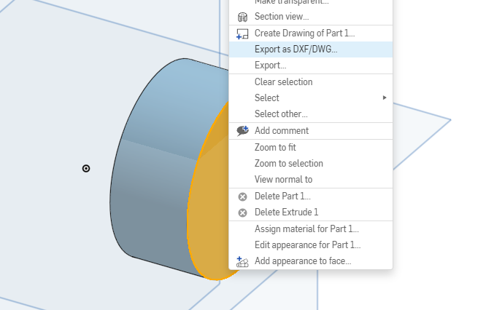The image size is (486, 310).
Task: Select View normal to
Action: click(283, 180)
